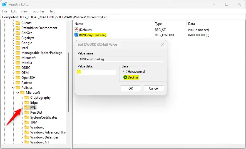Viewport: 246px width, 149px height.
Task: Click the Gigabyte folder icon
Action: (18, 38)
